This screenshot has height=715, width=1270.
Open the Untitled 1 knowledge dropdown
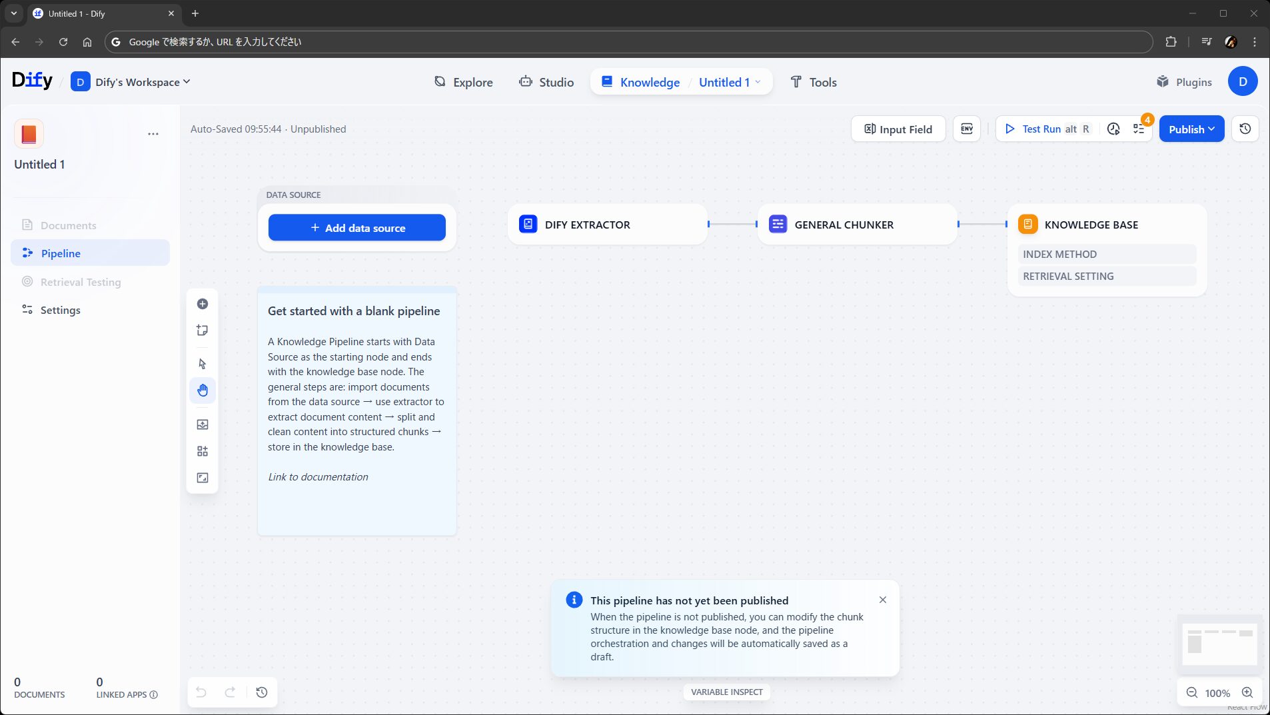pyautogui.click(x=730, y=82)
